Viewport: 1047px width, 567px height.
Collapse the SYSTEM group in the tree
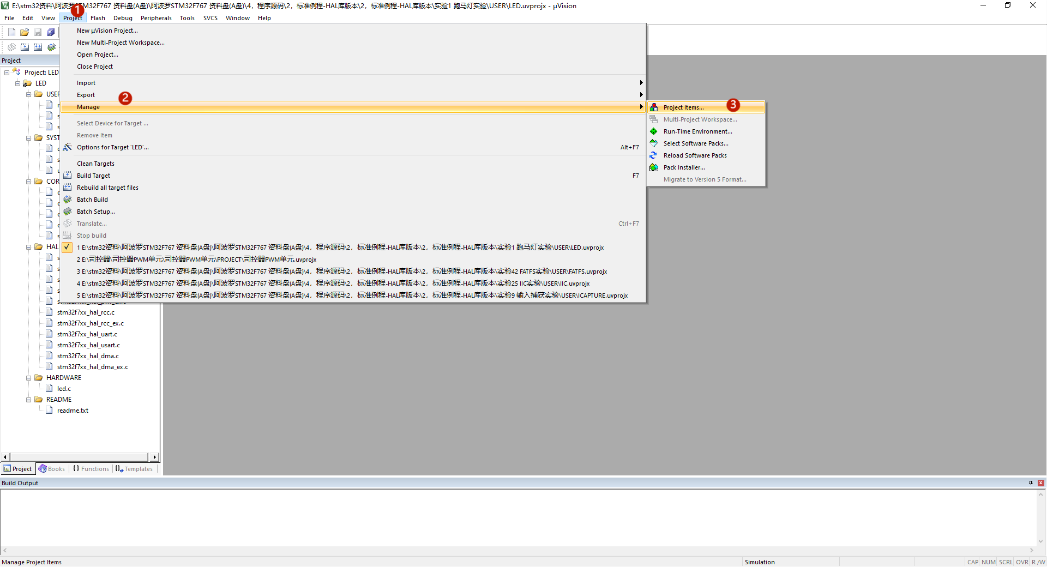(x=29, y=138)
